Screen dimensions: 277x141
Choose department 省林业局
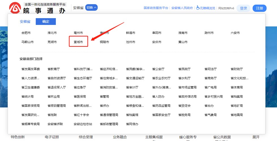[x=54, y=97]
